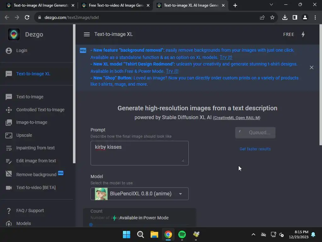
Task: Open a new browser tab with plus
Action: click(235, 5)
